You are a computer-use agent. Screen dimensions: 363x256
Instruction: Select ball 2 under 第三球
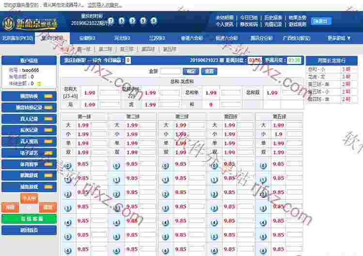(x=165, y=193)
